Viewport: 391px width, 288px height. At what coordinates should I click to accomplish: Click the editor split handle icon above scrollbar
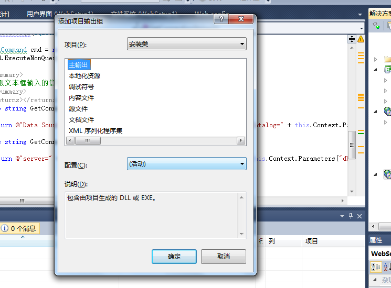pos(352,39)
